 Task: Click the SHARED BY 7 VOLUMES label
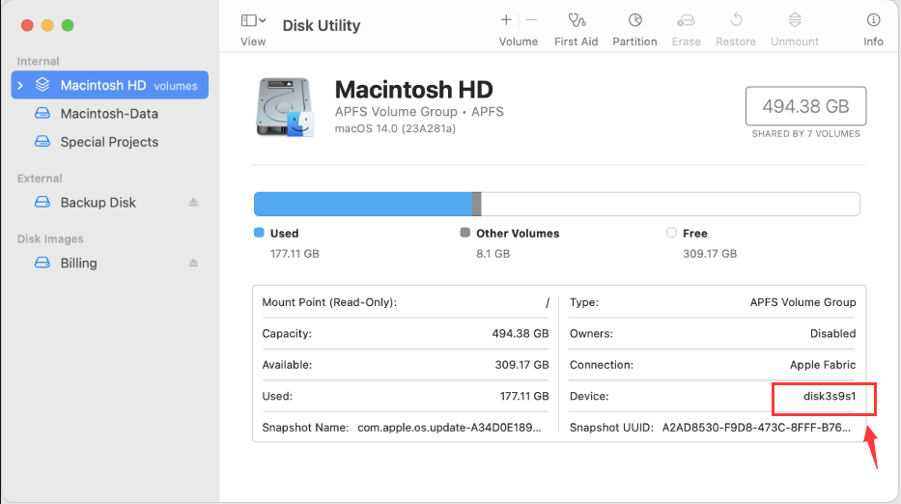coord(805,134)
